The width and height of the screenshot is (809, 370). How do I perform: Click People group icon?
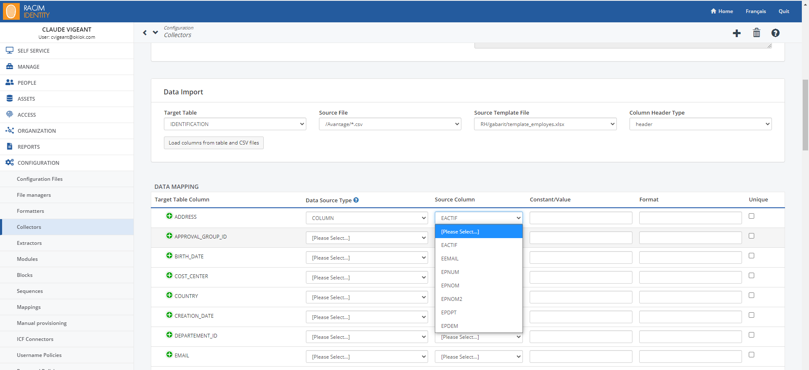[10, 83]
